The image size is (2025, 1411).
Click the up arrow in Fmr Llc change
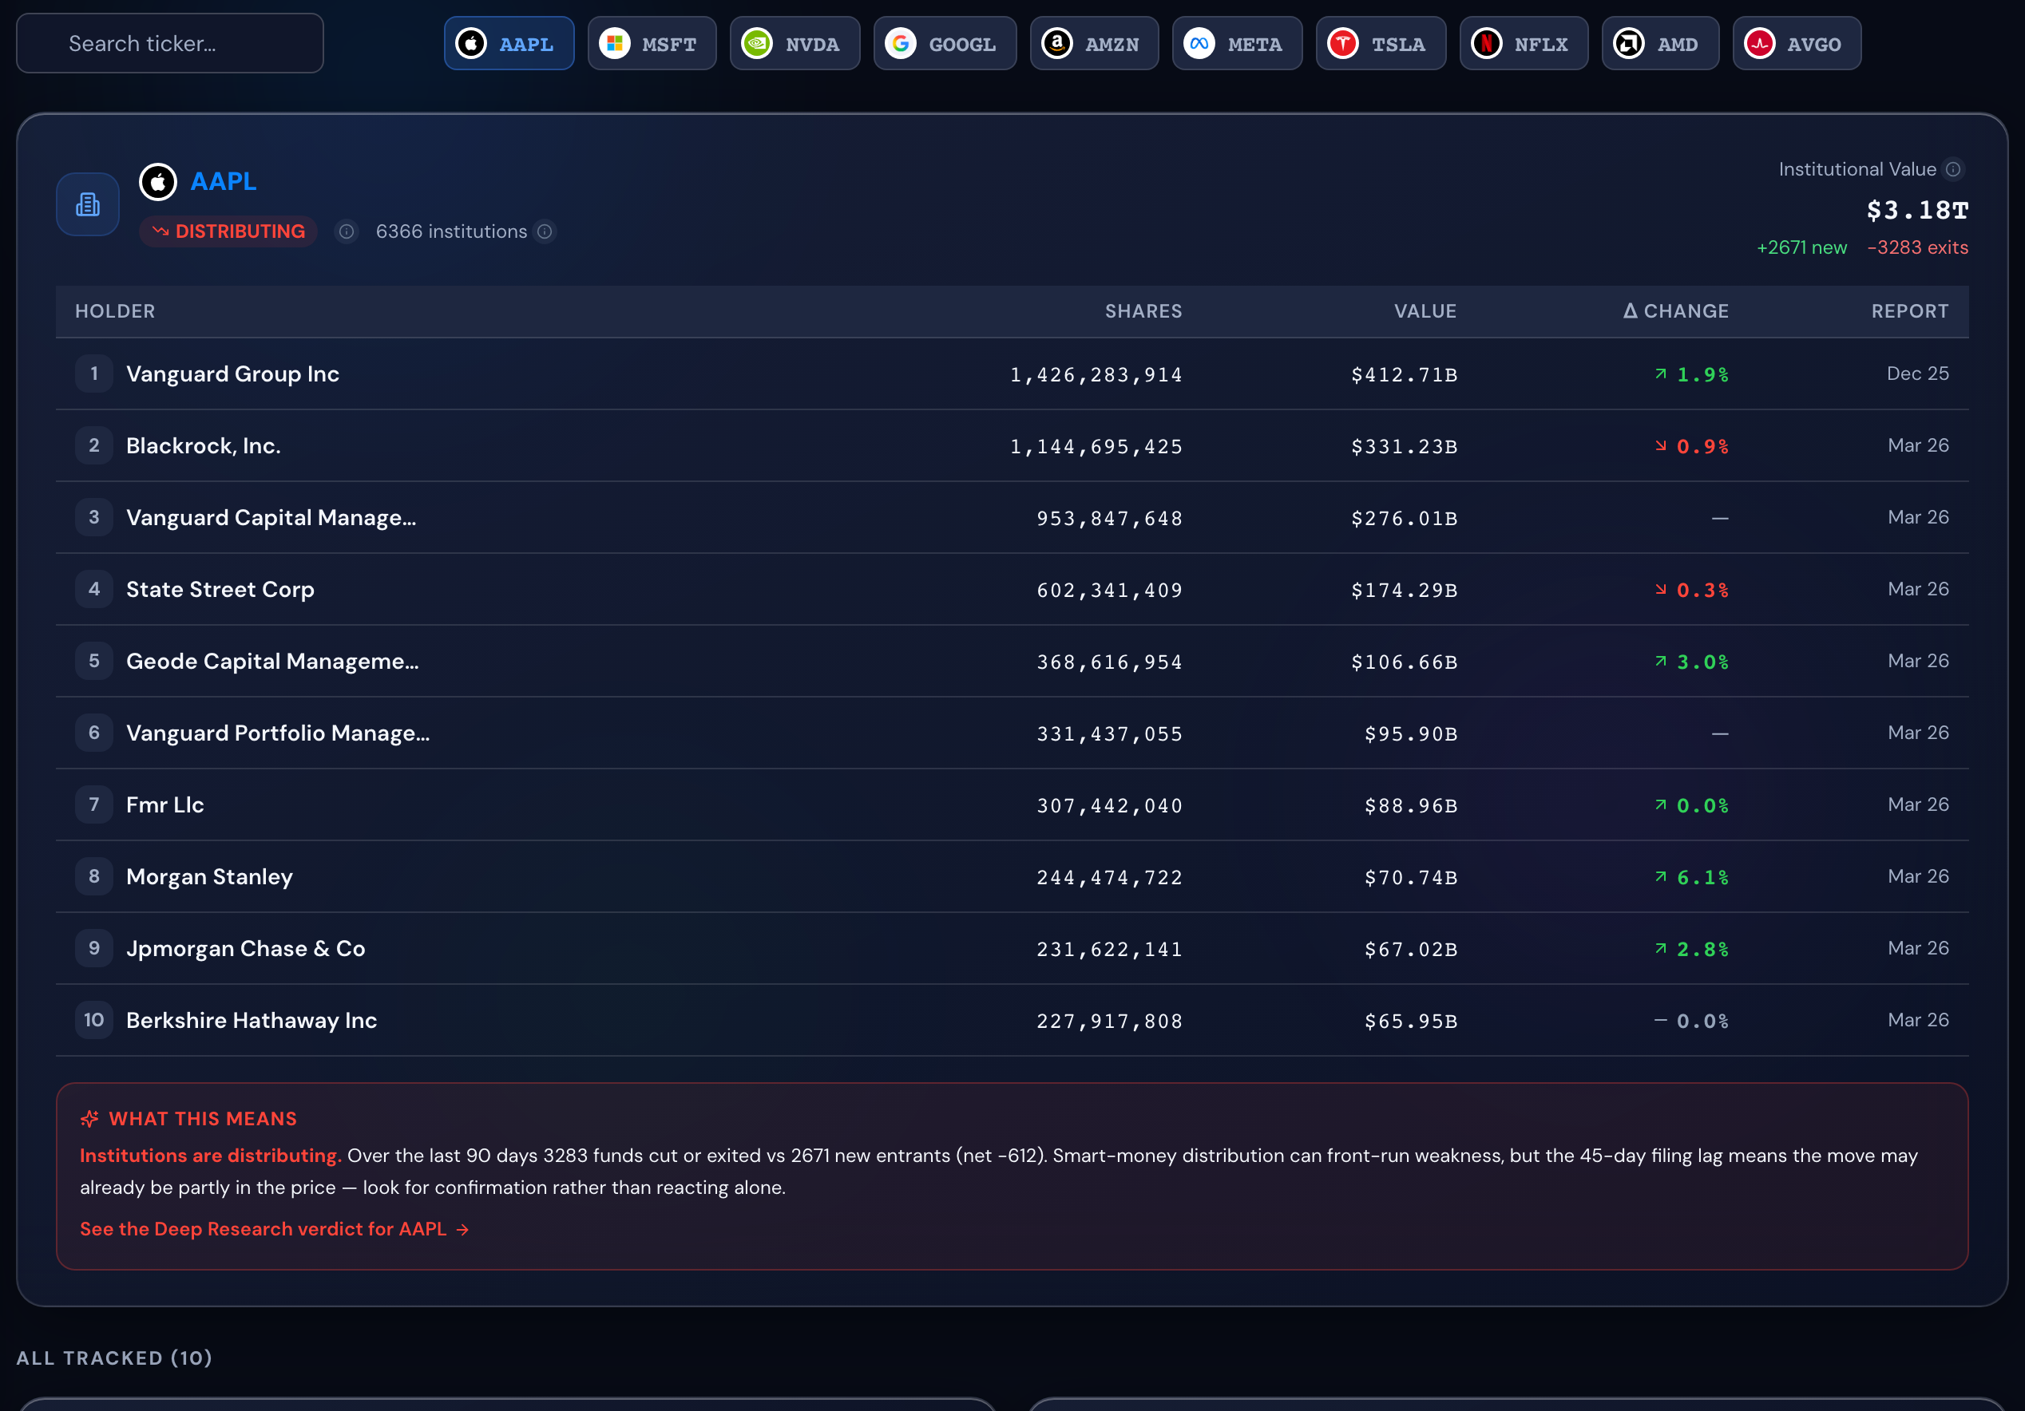tap(1661, 804)
